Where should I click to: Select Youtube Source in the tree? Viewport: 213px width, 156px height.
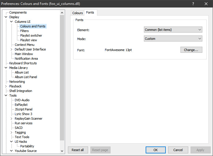26,151
